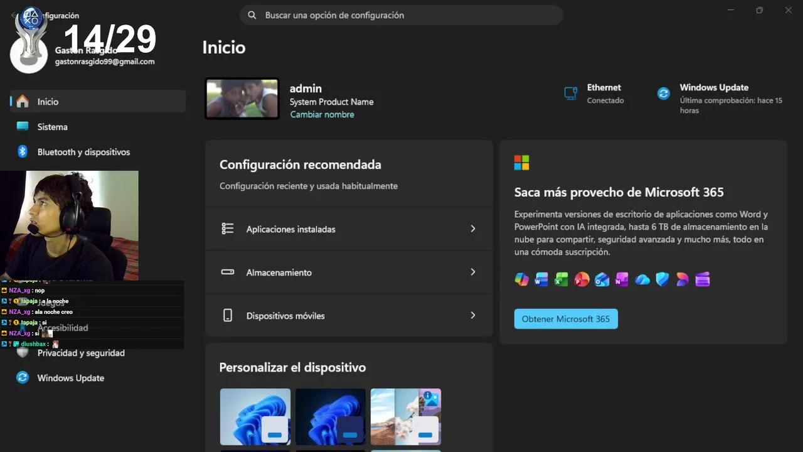Click the Copilot icon in Microsoft 365 card
This screenshot has height=452, width=803.
tap(522, 279)
